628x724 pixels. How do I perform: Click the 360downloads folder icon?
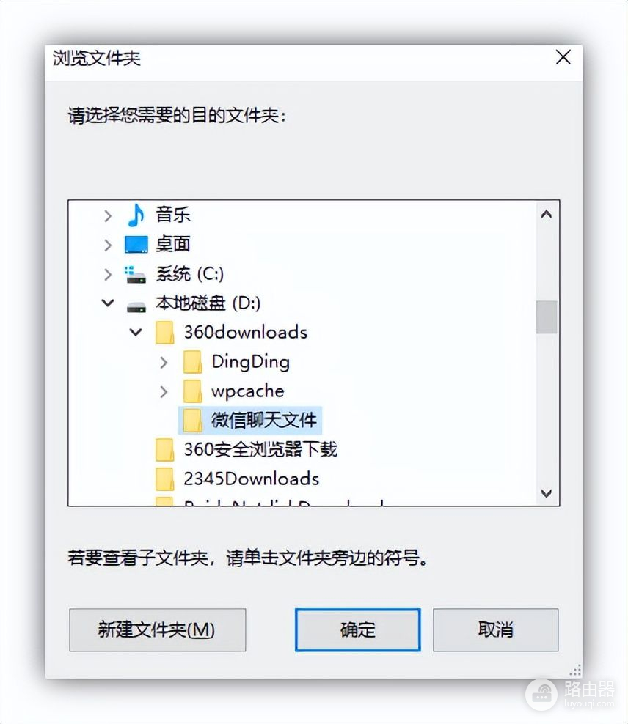click(x=164, y=333)
